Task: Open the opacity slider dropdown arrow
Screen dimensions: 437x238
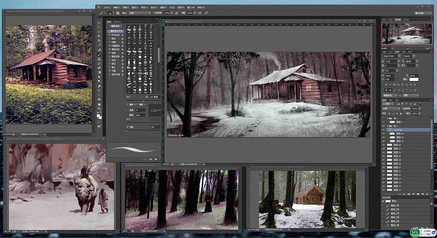Action: [171, 13]
